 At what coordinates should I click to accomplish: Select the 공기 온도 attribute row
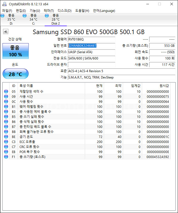coord(87,137)
